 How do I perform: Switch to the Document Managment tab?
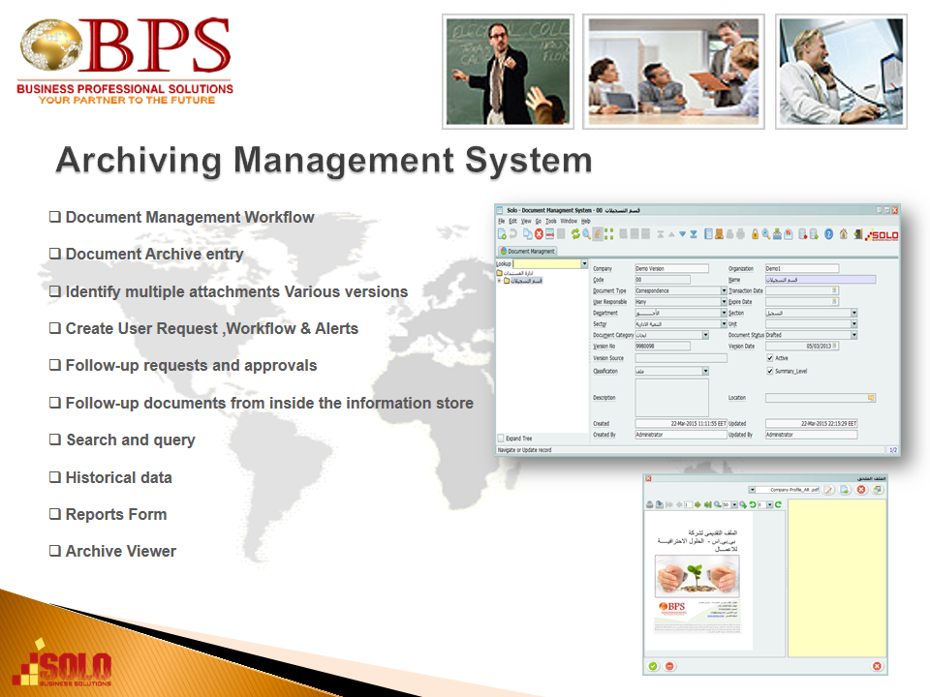pos(527,252)
